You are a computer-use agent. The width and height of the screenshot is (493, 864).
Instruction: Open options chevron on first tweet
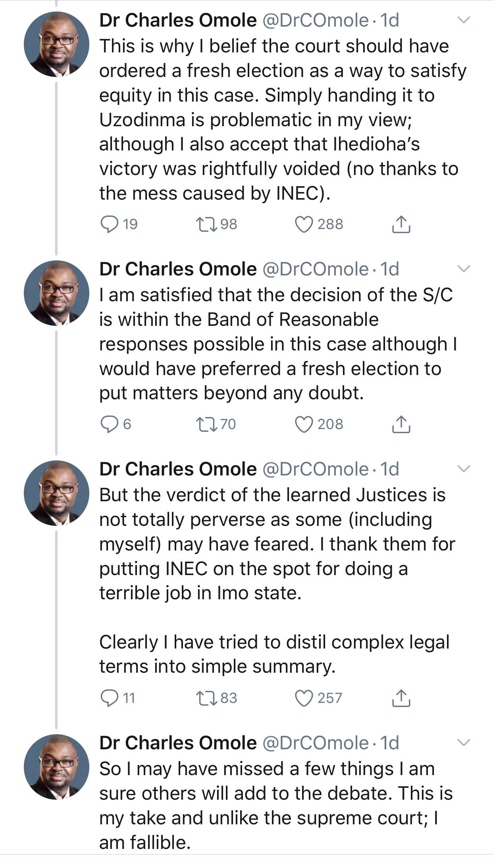coord(464,20)
